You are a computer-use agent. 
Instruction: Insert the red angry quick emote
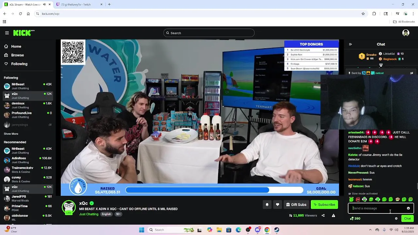(358, 199)
